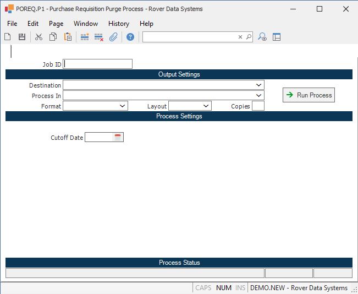Click the Save disk icon
This screenshot has height=294, width=358.
pos(22,37)
